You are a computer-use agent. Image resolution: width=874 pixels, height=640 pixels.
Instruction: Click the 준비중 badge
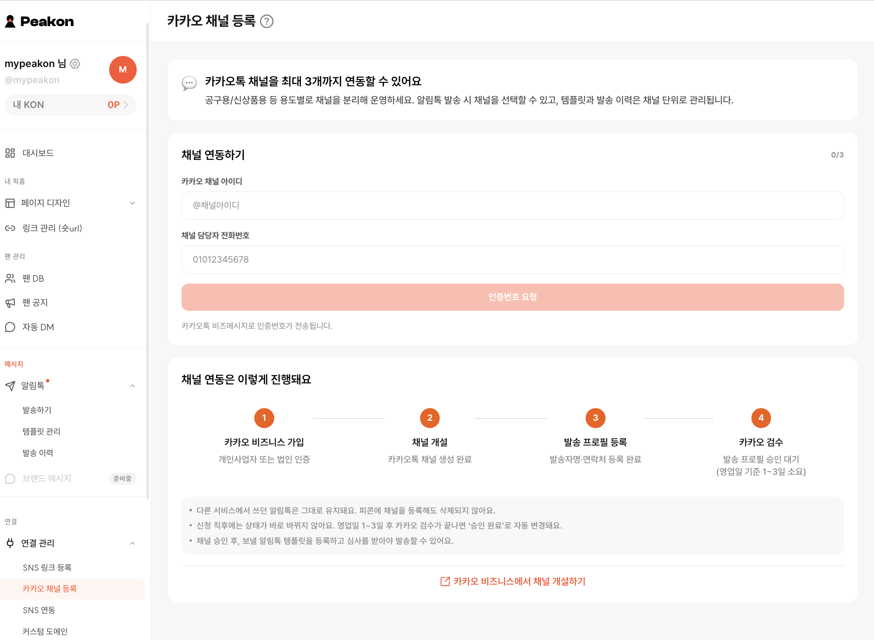(x=122, y=478)
